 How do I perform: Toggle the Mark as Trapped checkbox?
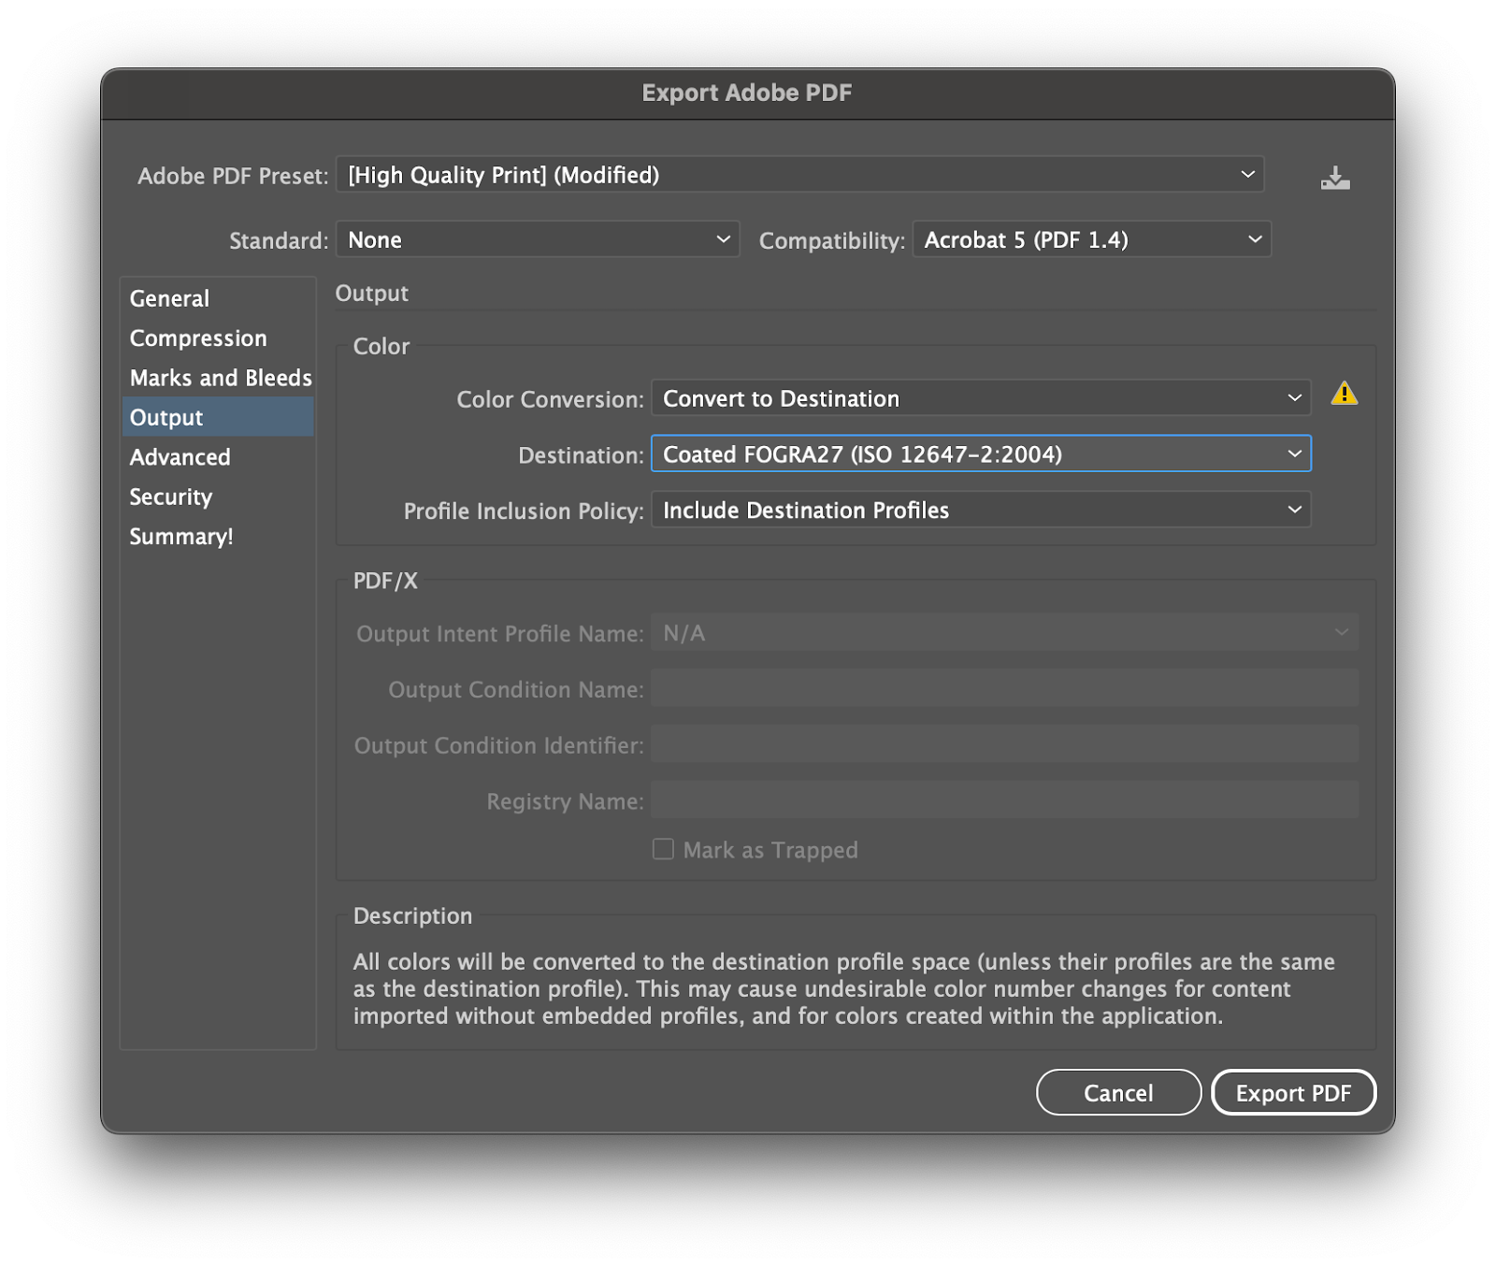coord(663,849)
